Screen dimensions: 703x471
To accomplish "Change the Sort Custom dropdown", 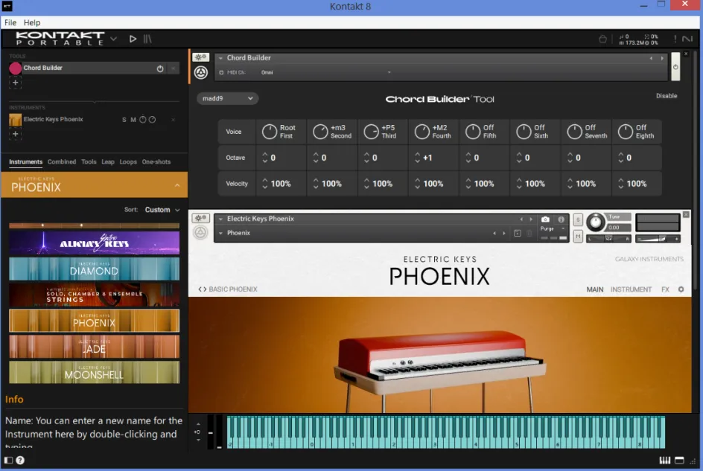I will click(x=162, y=210).
